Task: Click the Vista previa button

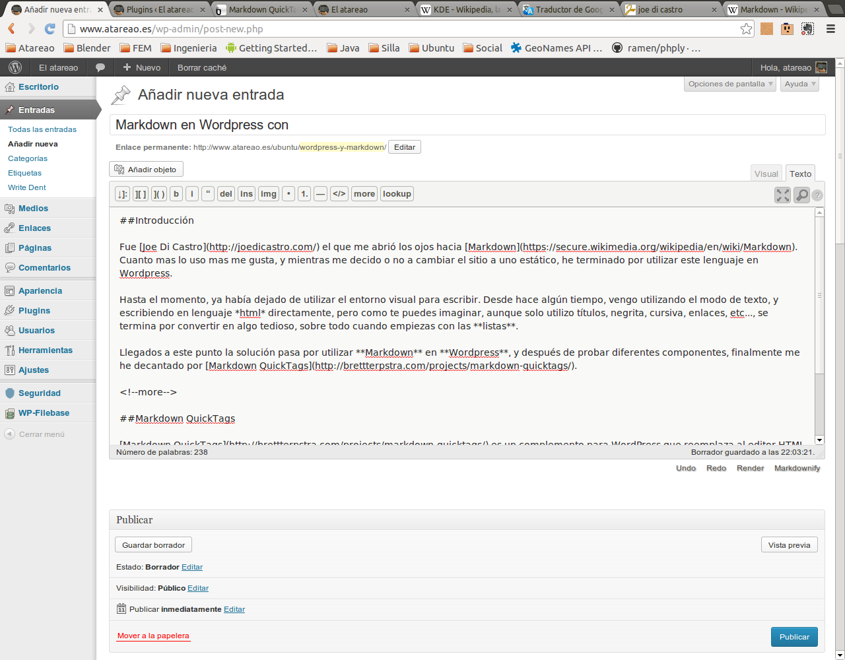Action: (790, 545)
